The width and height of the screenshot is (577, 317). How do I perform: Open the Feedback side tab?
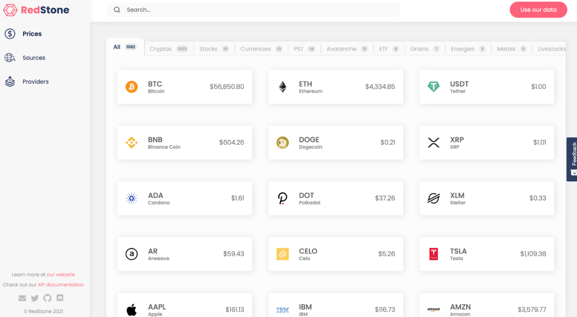coord(572,159)
